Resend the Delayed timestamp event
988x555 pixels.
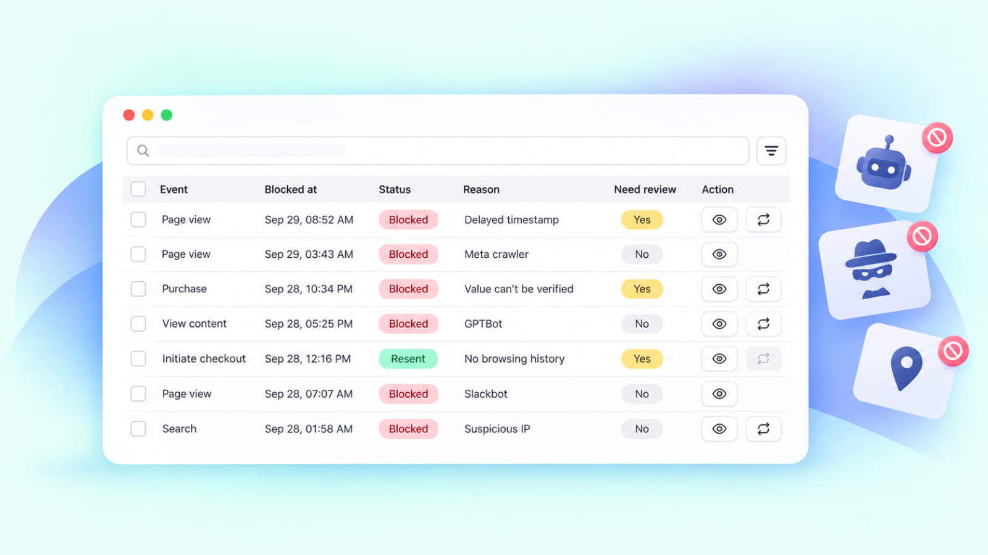tap(763, 220)
